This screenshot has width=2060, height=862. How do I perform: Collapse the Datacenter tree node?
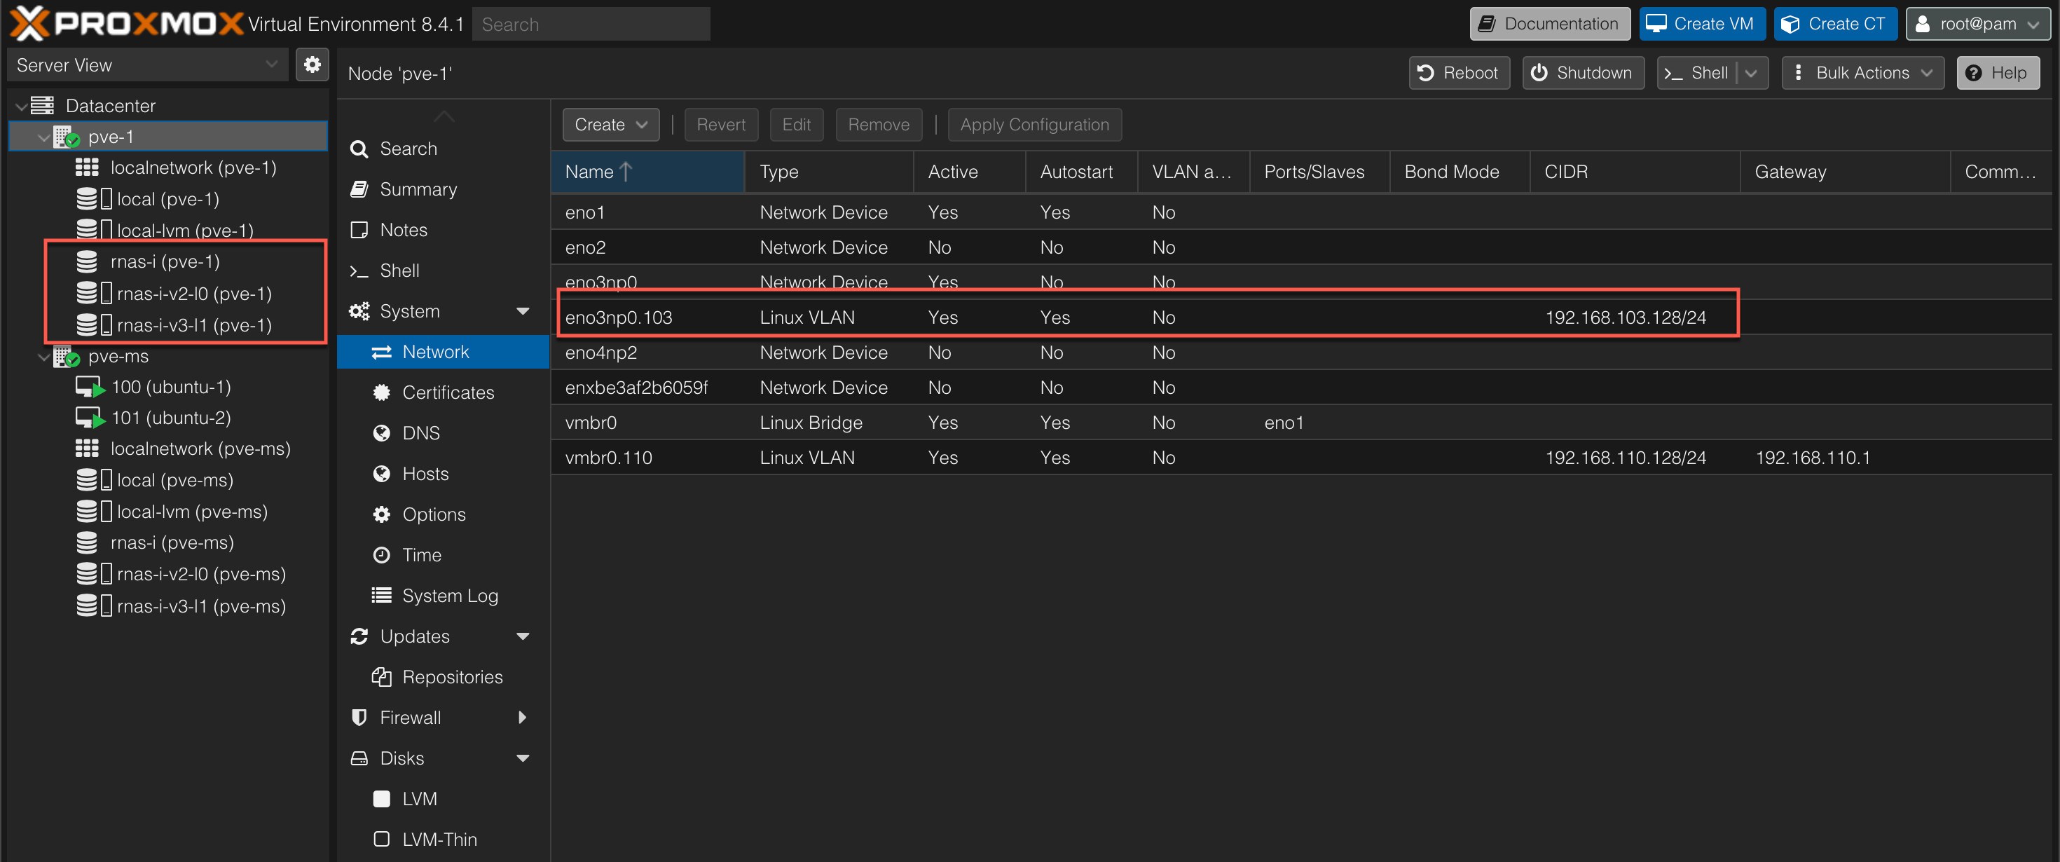point(21,106)
